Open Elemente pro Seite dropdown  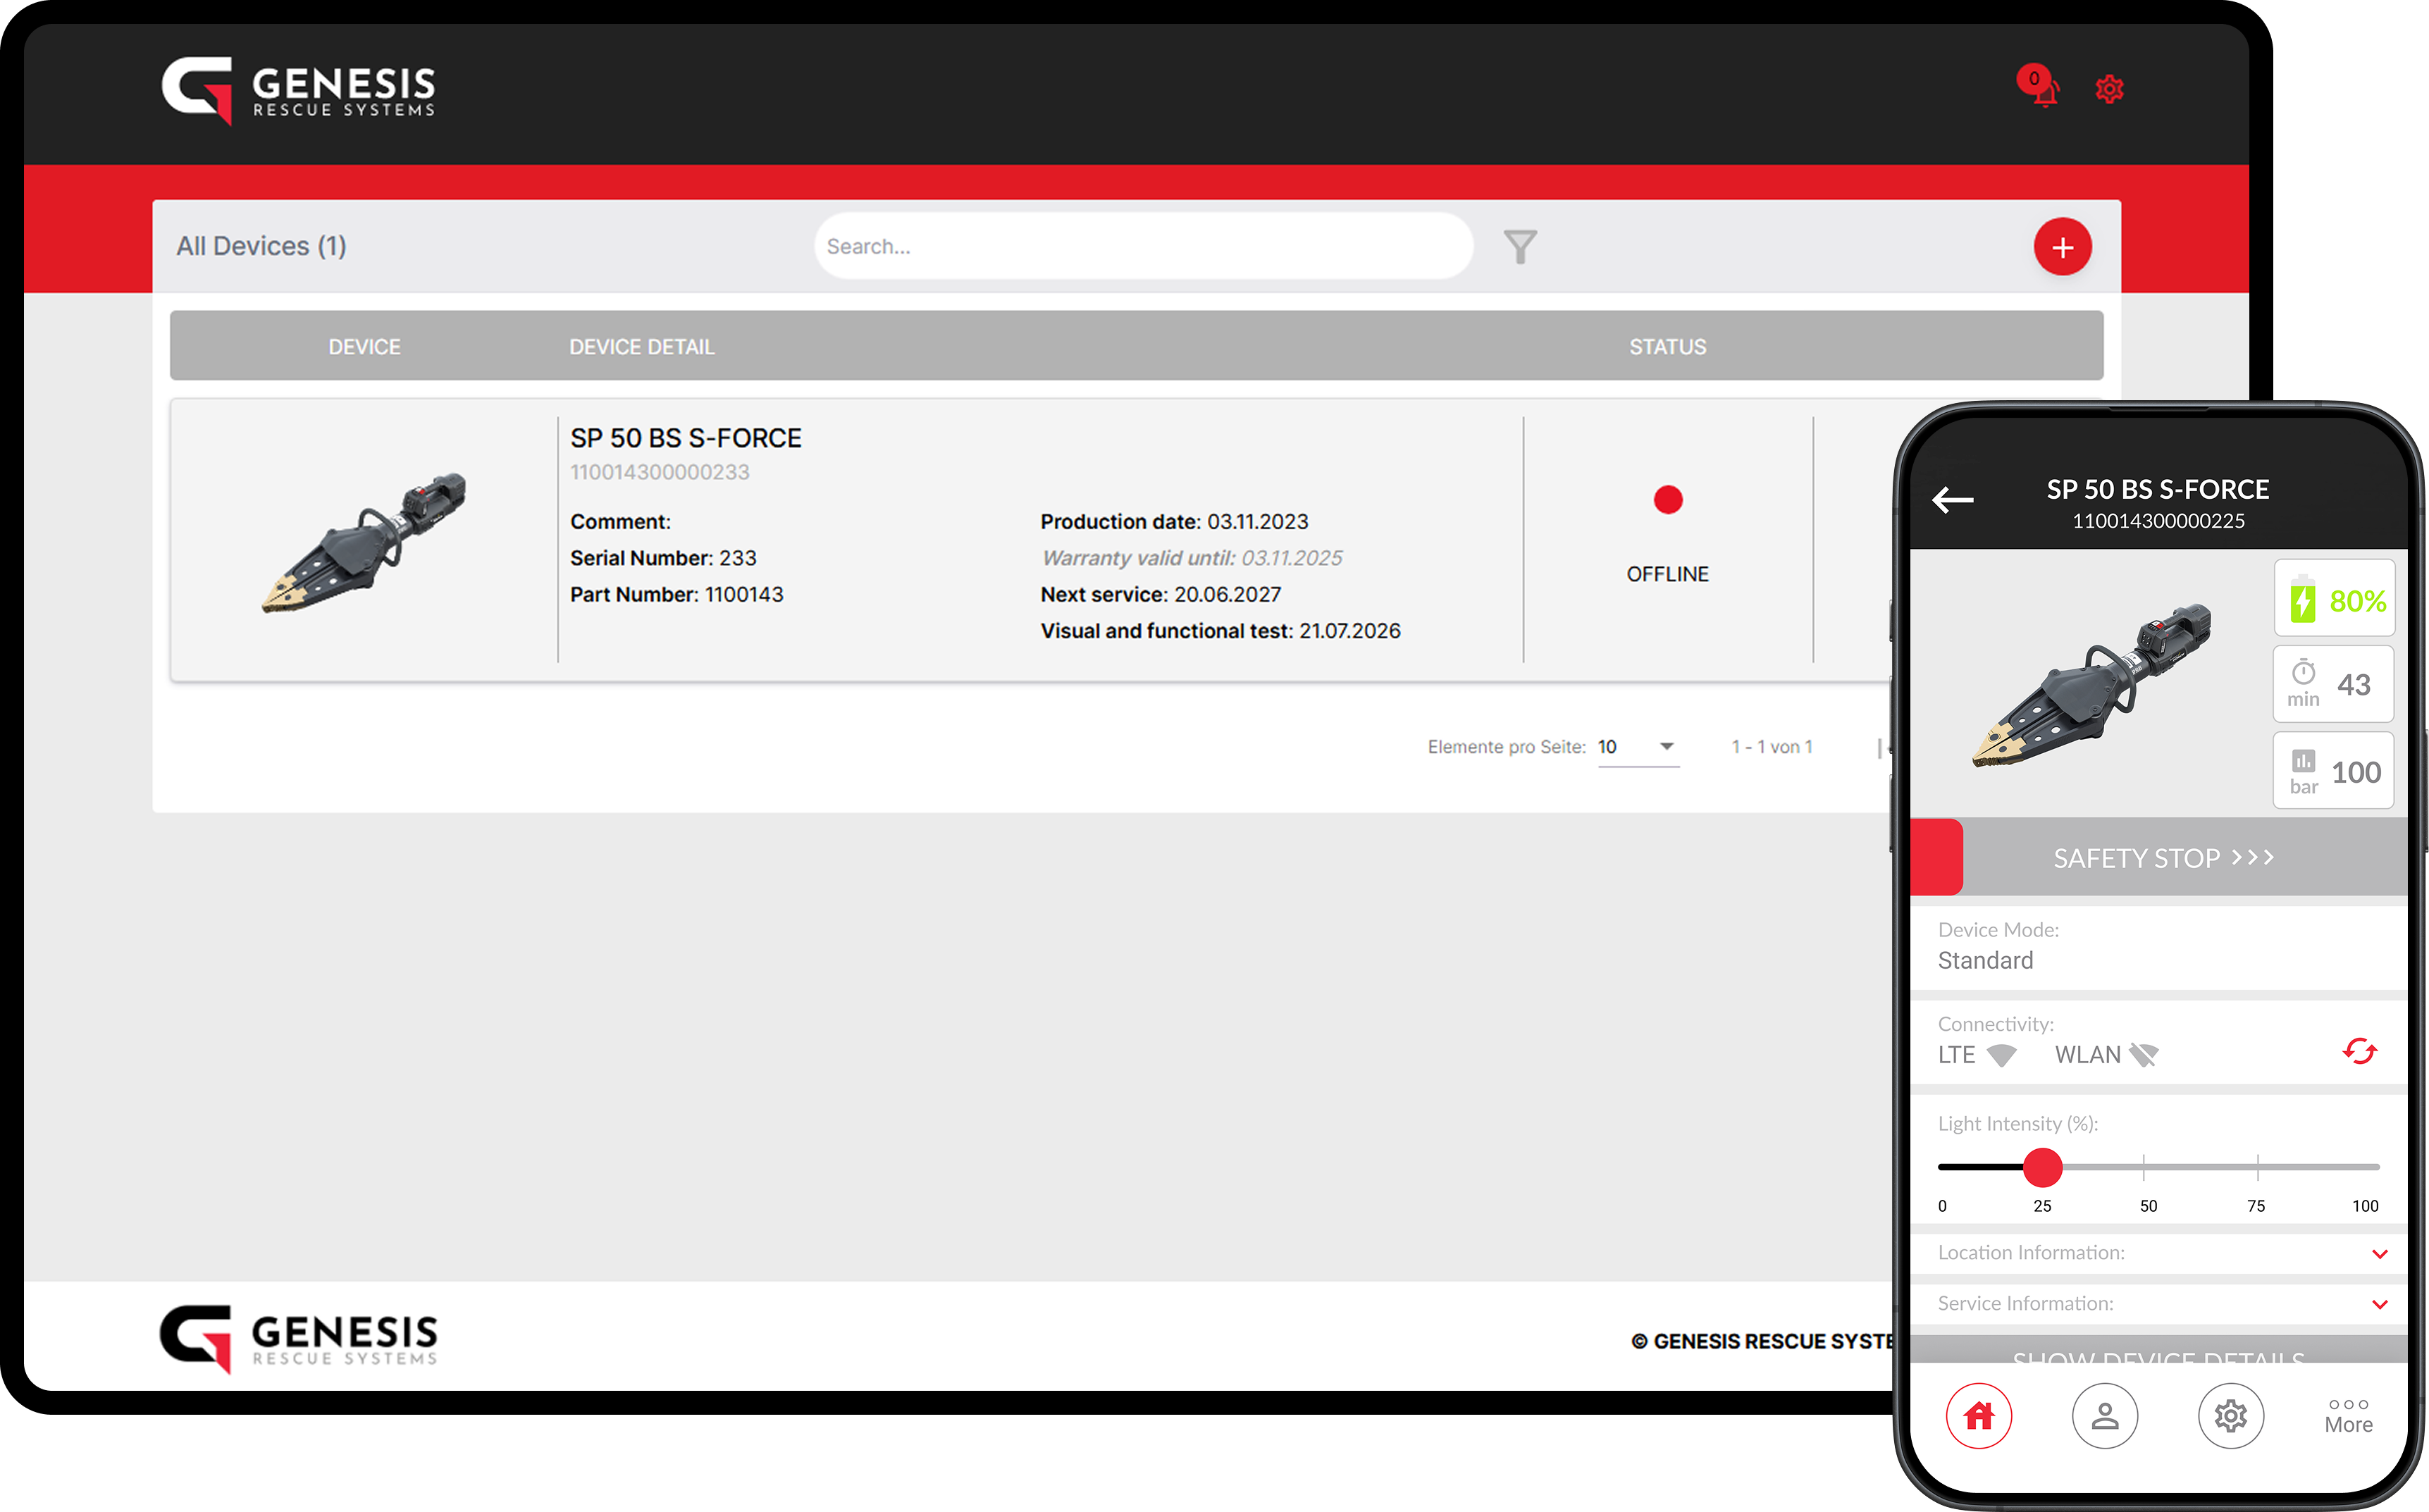point(1638,747)
